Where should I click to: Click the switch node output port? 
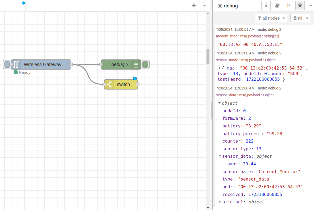tap(138, 84)
